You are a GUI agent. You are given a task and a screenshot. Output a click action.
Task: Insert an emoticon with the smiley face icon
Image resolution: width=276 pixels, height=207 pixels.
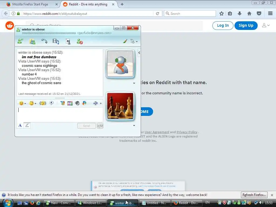click(21, 103)
